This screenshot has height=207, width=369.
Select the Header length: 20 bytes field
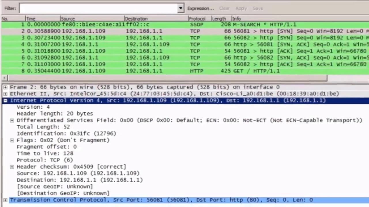55,114
